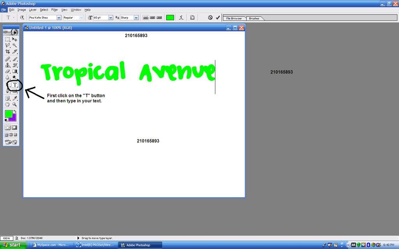Switch to Quick Mask Mode
Screen dimensions: 399x249
14,128
